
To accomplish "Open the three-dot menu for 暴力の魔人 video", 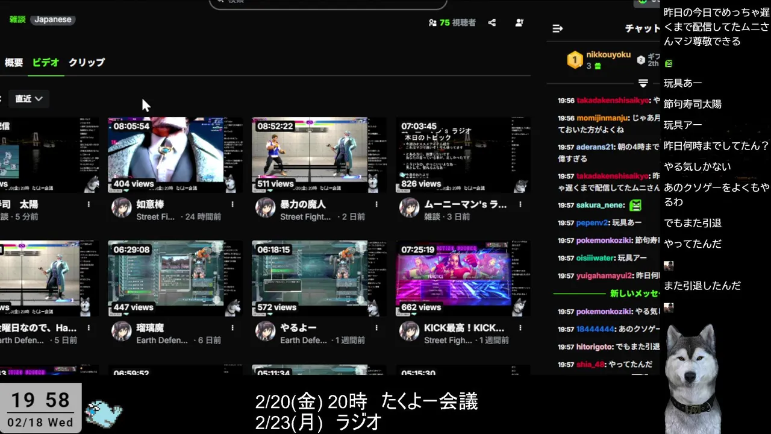I will click(376, 204).
